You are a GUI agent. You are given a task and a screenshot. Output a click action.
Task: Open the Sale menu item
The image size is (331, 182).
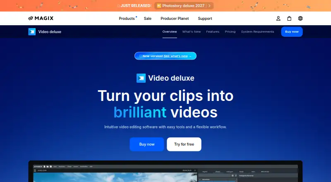(148, 19)
